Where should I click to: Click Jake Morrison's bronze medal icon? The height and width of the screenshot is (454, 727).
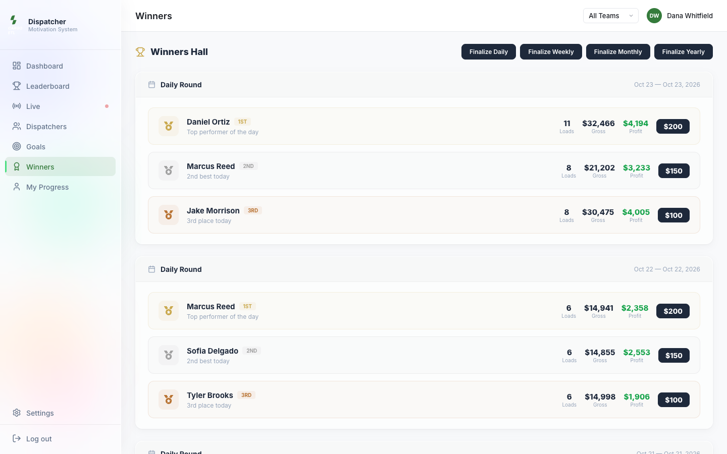pyautogui.click(x=169, y=215)
